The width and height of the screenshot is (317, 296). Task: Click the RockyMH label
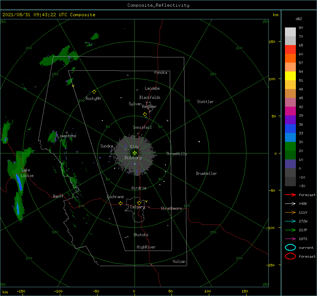(x=93, y=99)
